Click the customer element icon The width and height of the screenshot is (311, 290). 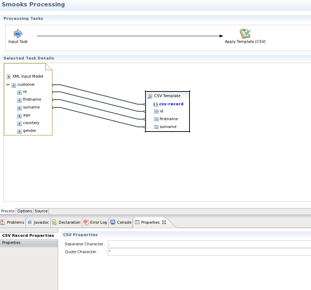click(14, 85)
